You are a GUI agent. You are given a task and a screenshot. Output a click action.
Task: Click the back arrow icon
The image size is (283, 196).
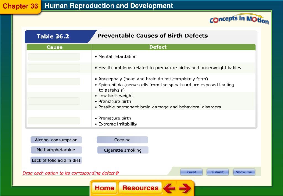click(x=169, y=188)
